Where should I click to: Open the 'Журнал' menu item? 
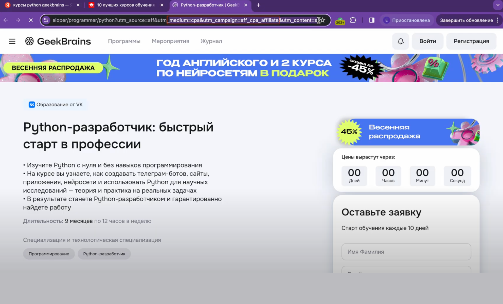pyautogui.click(x=211, y=41)
